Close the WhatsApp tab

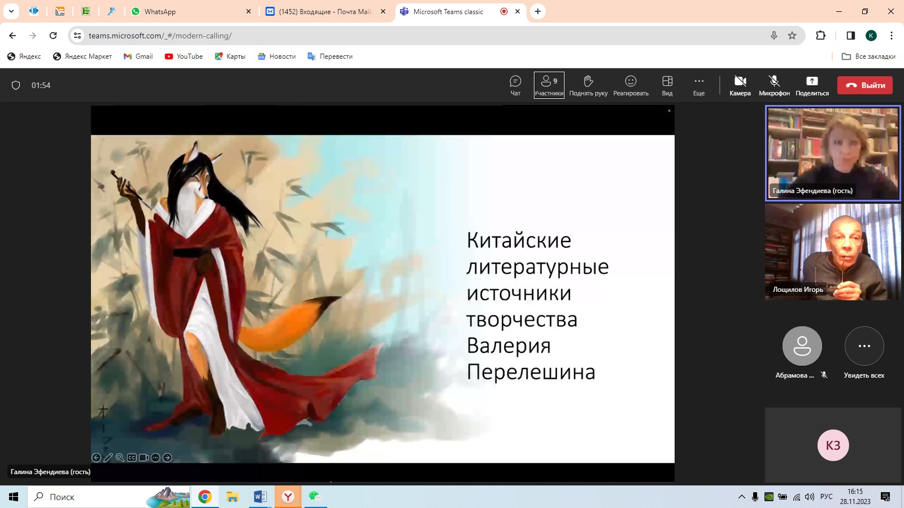point(248,11)
